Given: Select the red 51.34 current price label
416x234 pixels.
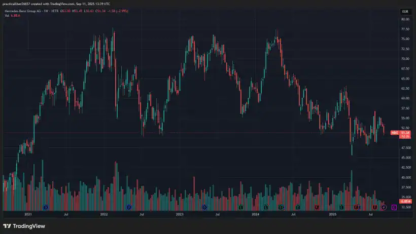Looking at the screenshot, I should [x=405, y=133].
